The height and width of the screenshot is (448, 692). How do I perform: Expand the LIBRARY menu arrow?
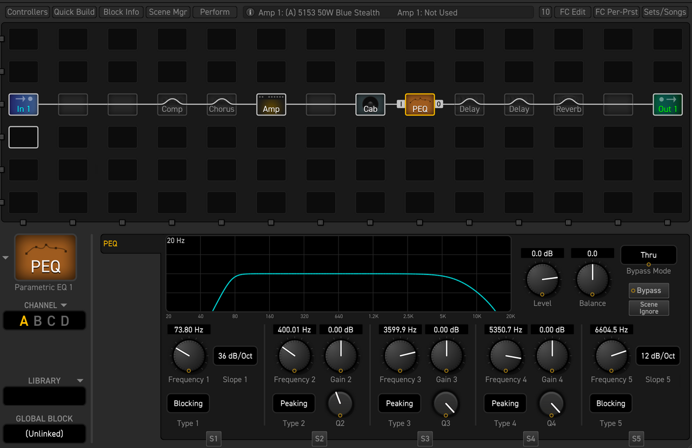click(x=80, y=380)
